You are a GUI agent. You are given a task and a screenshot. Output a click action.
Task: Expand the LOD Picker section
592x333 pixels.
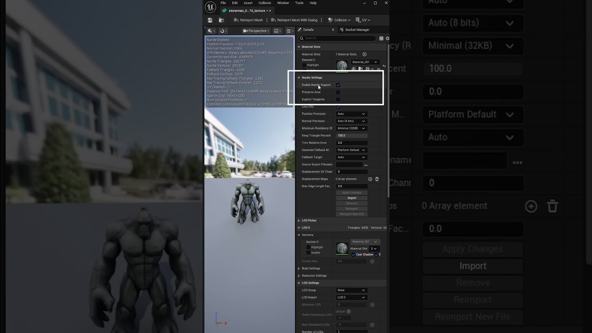tap(299, 221)
